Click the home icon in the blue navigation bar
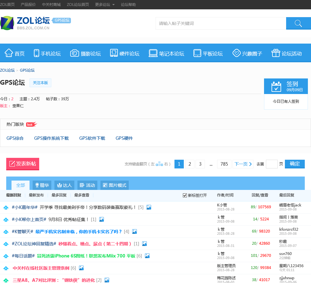Screen dimensions: 311x283 tap(9, 53)
